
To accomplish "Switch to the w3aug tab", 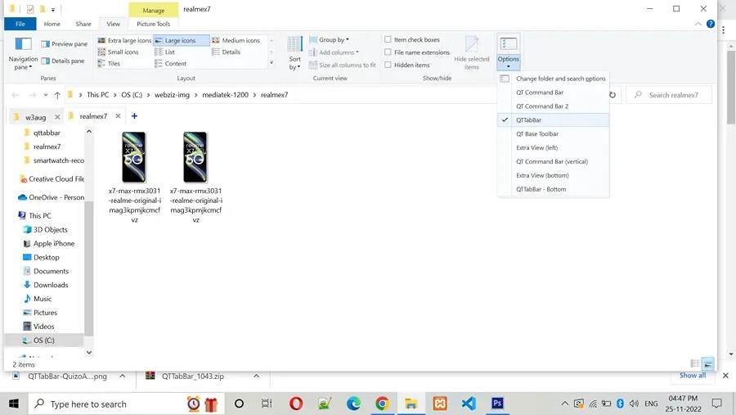I will pos(35,117).
